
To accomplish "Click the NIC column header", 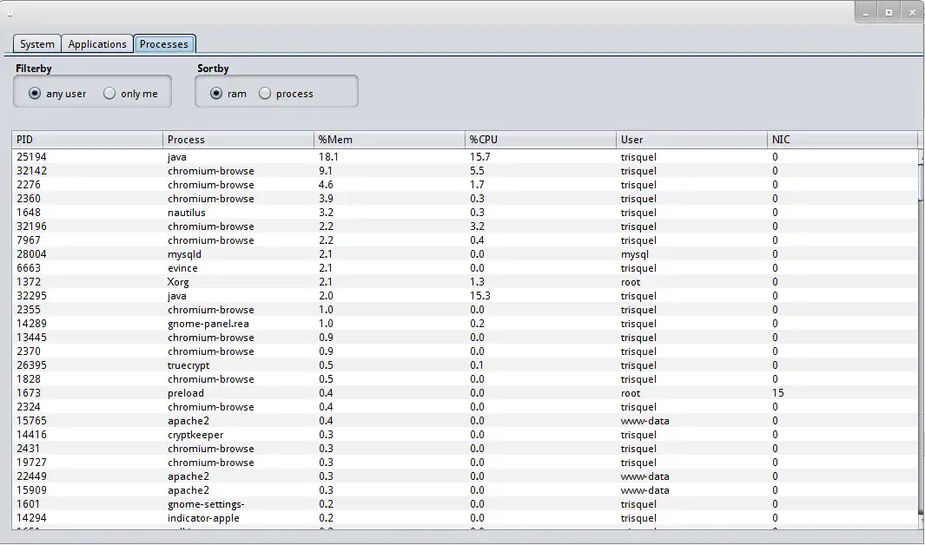I will pos(841,140).
